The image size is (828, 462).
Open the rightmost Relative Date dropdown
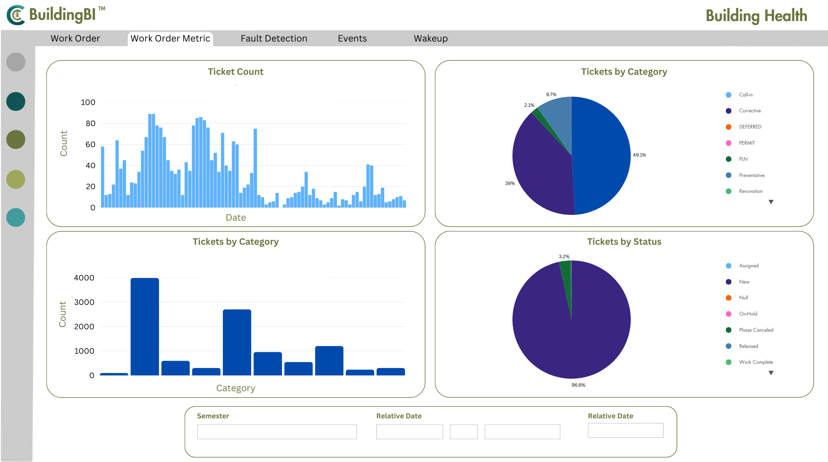pyautogui.click(x=625, y=430)
